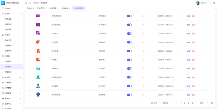
Task: Toggle the switch in the 职业顾问 row
Action: [129, 86]
